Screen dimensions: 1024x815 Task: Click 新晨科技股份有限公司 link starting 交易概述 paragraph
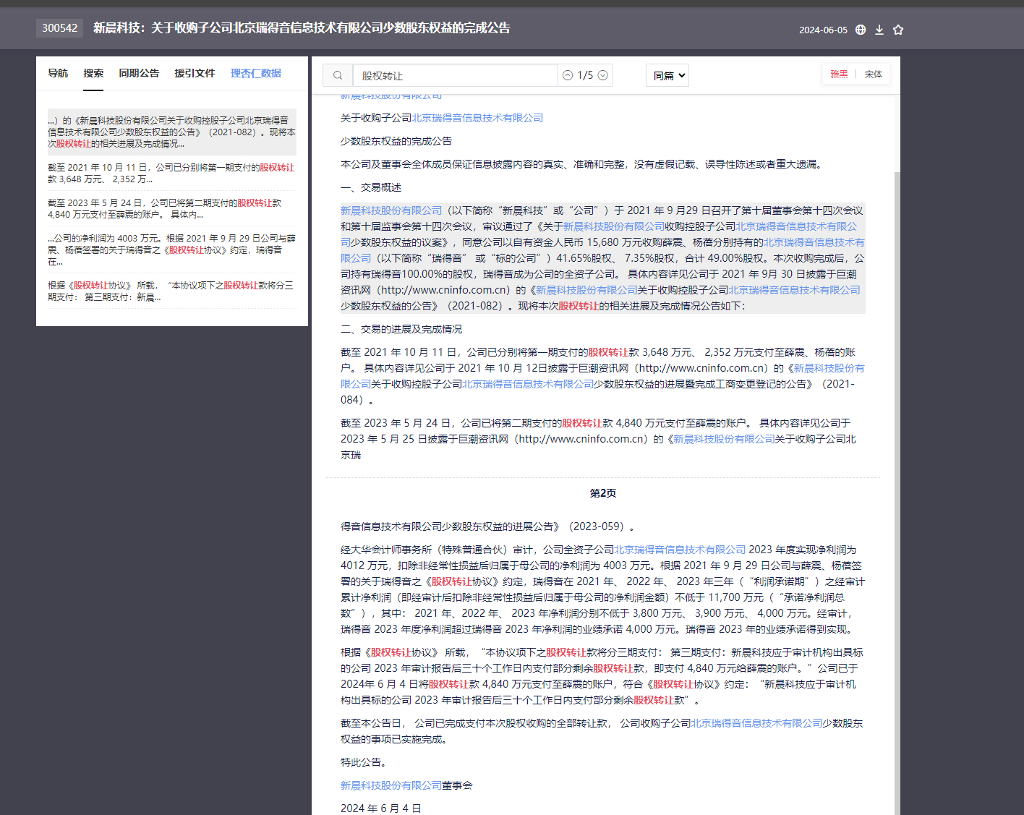click(x=391, y=210)
